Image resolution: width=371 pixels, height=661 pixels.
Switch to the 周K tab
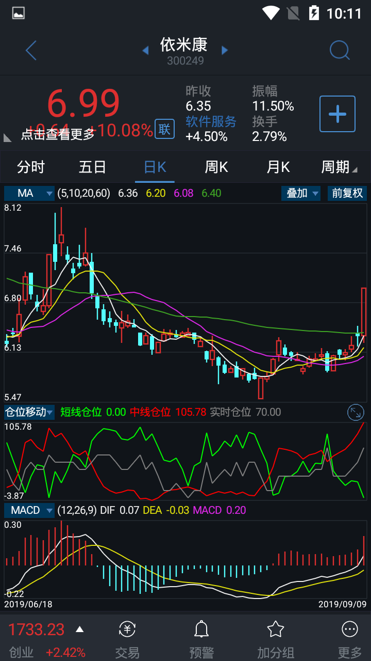(x=216, y=167)
